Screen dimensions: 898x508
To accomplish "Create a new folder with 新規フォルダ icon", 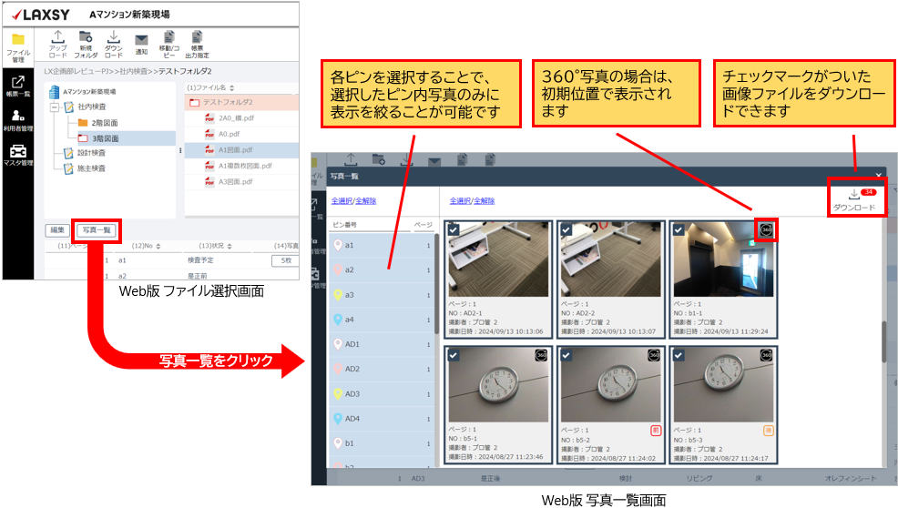I will 86,42.
